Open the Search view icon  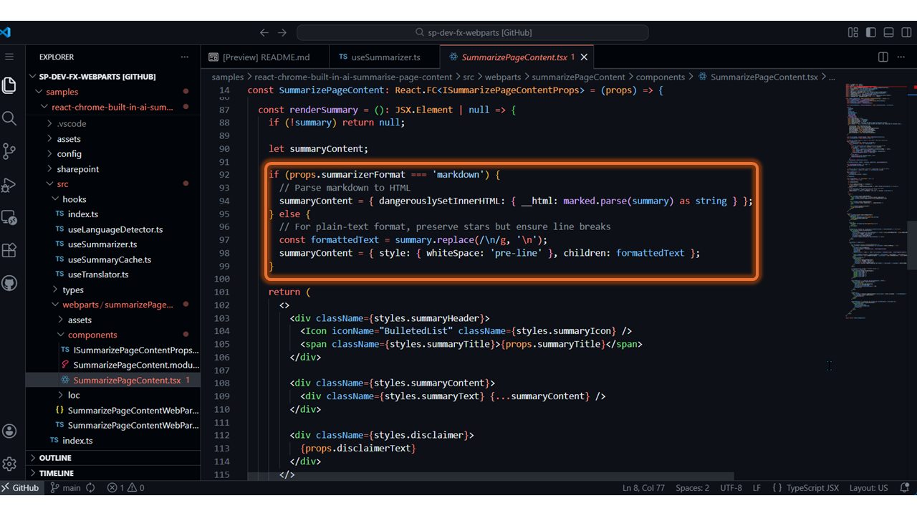pyautogui.click(x=9, y=118)
